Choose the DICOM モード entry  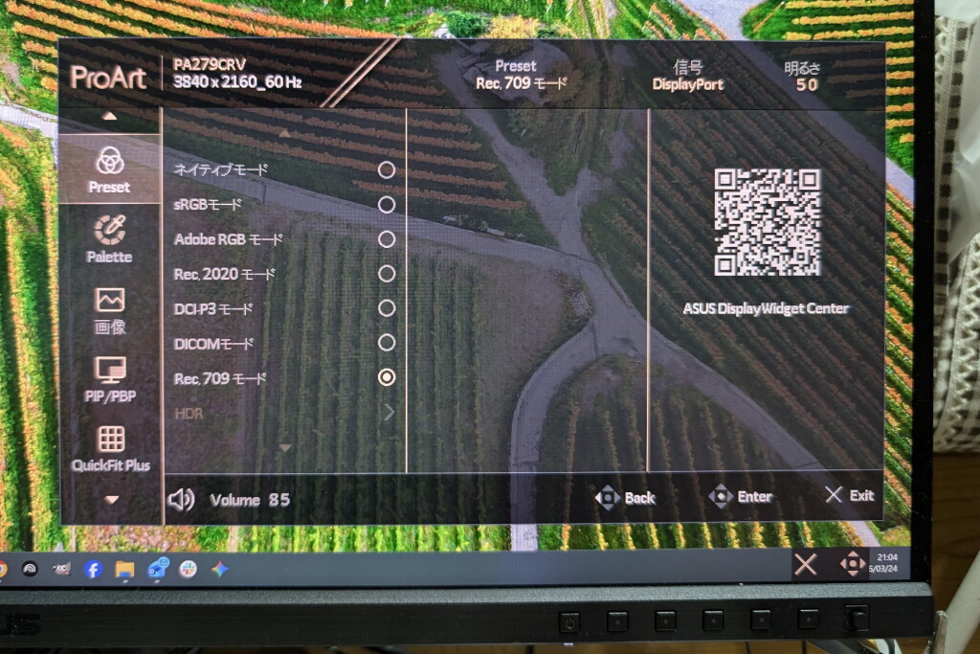point(214,343)
